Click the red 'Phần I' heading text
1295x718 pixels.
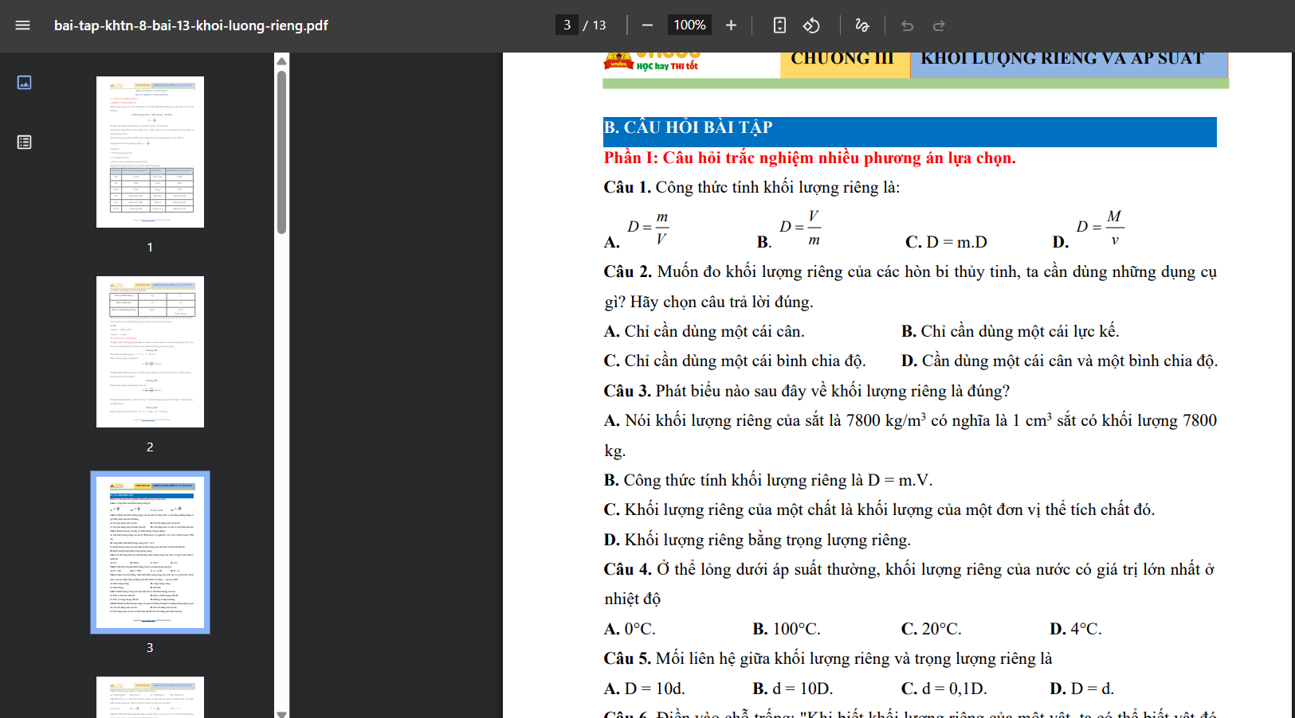pos(810,158)
